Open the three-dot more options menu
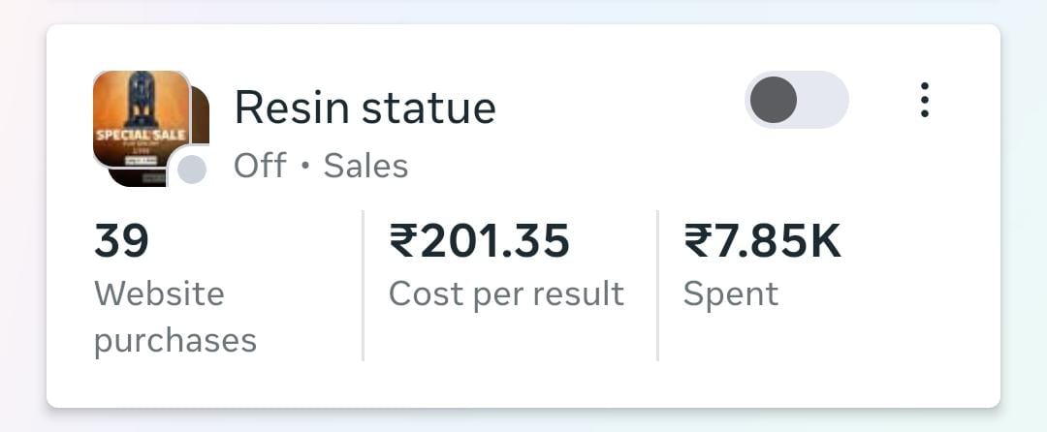1047x432 pixels. coord(924,100)
